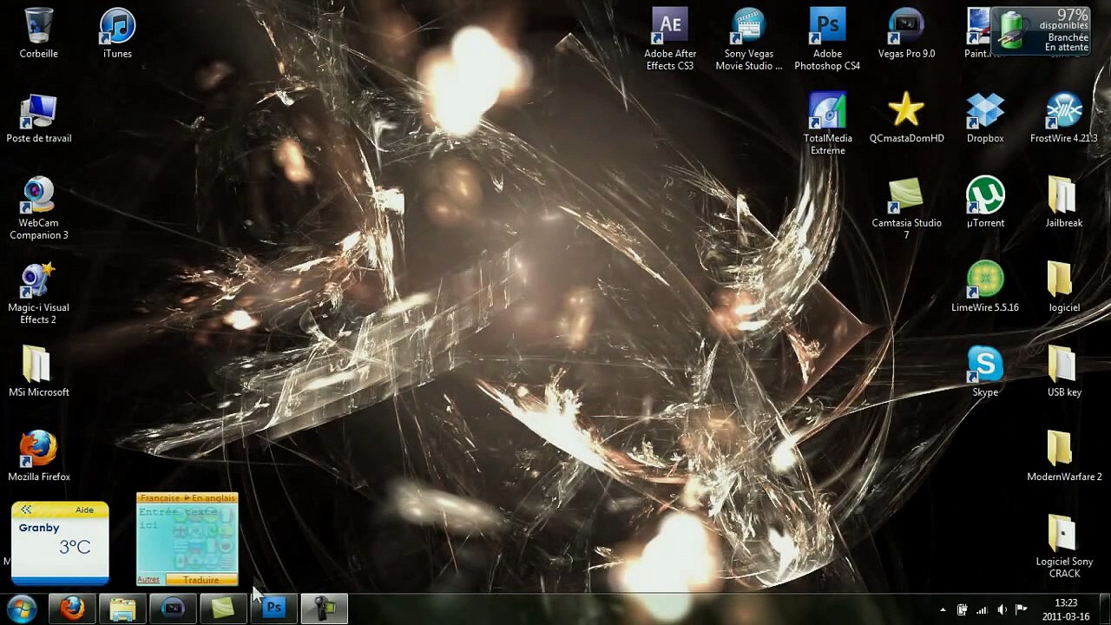Screen dimensions: 1111x625
Task: Open Firefox from the taskbar
Action: (x=72, y=609)
